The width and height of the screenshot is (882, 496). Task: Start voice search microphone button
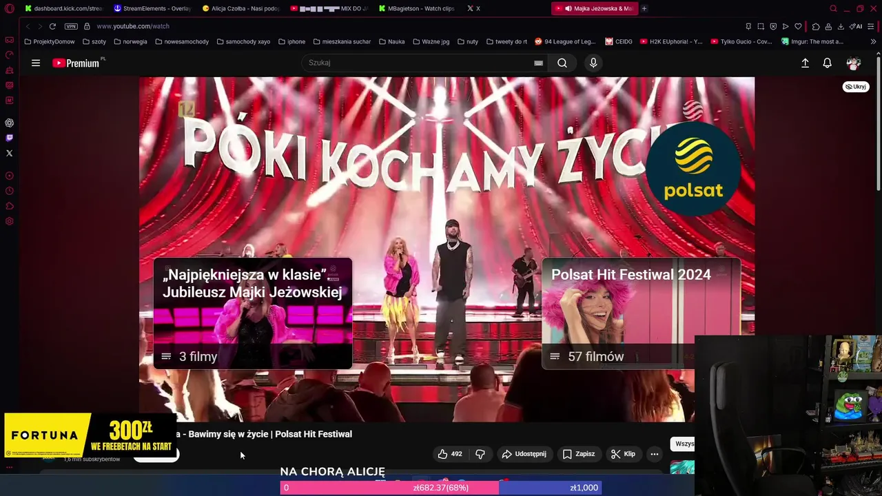593,63
